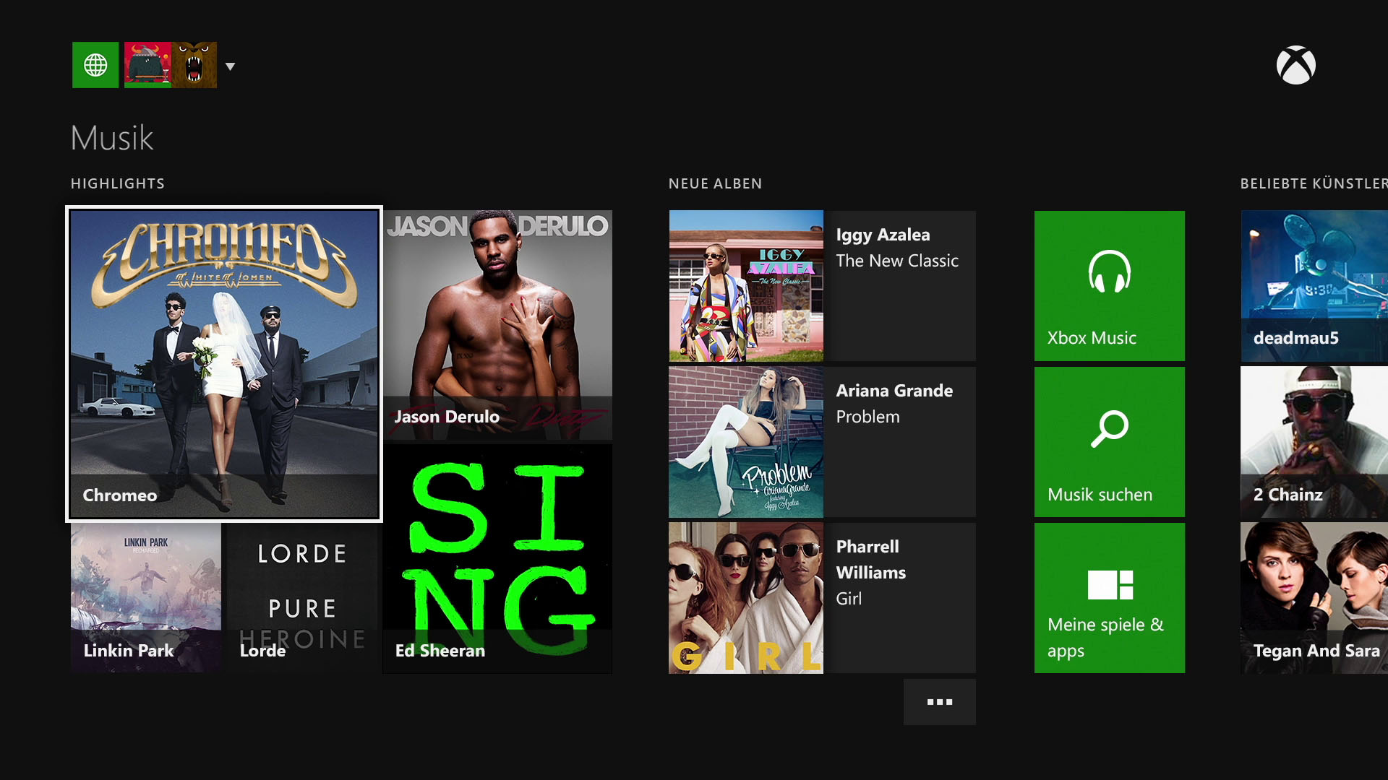Click the Musik page title
The width and height of the screenshot is (1388, 780).
112,137
